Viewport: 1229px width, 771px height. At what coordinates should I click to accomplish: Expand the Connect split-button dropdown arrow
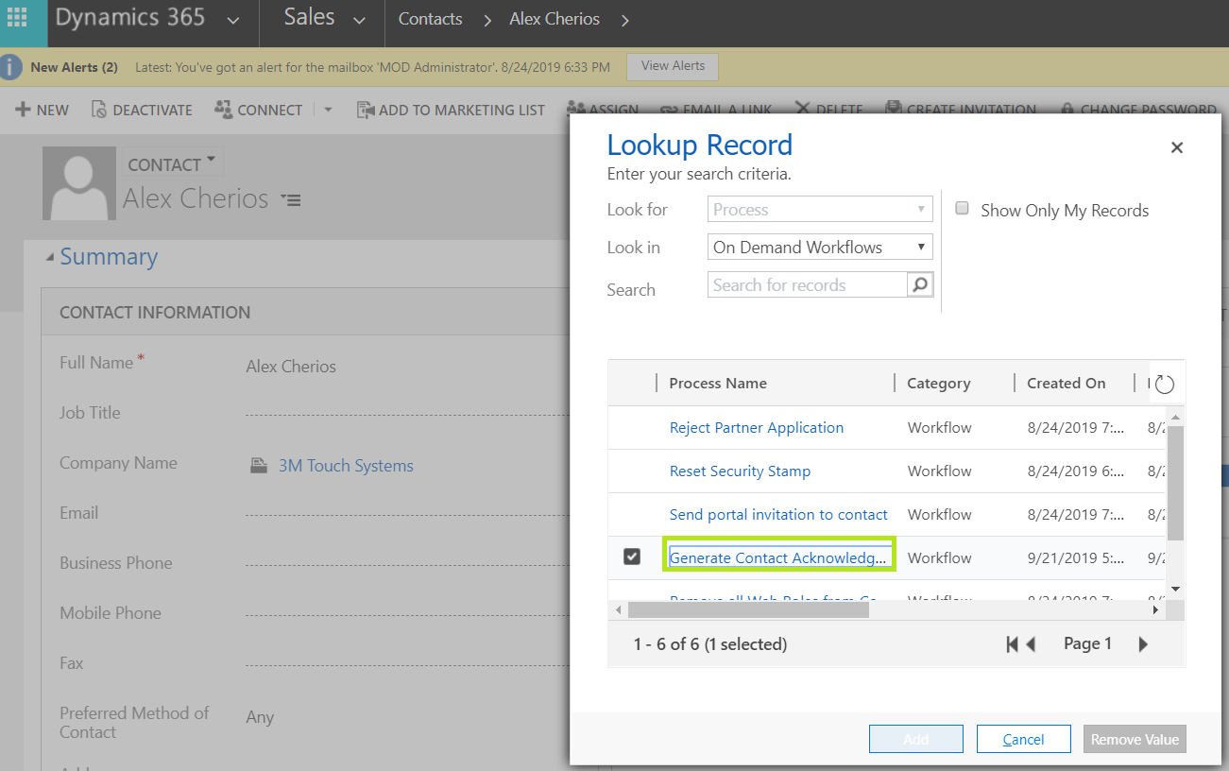pos(328,110)
